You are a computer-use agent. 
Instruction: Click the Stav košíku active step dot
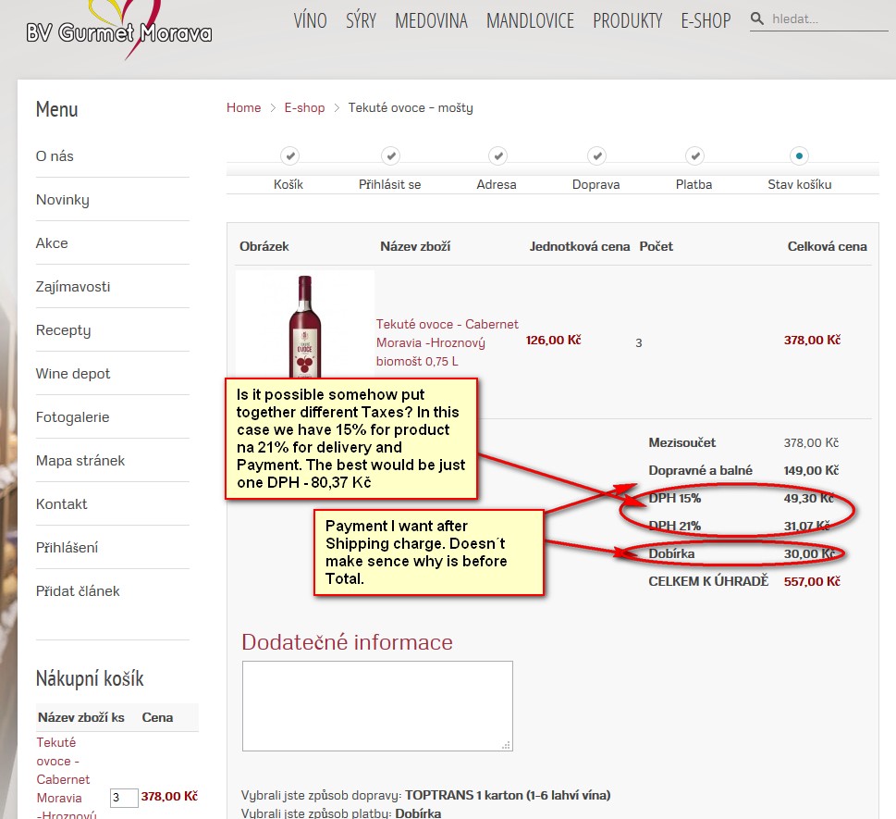click(799, 155)
